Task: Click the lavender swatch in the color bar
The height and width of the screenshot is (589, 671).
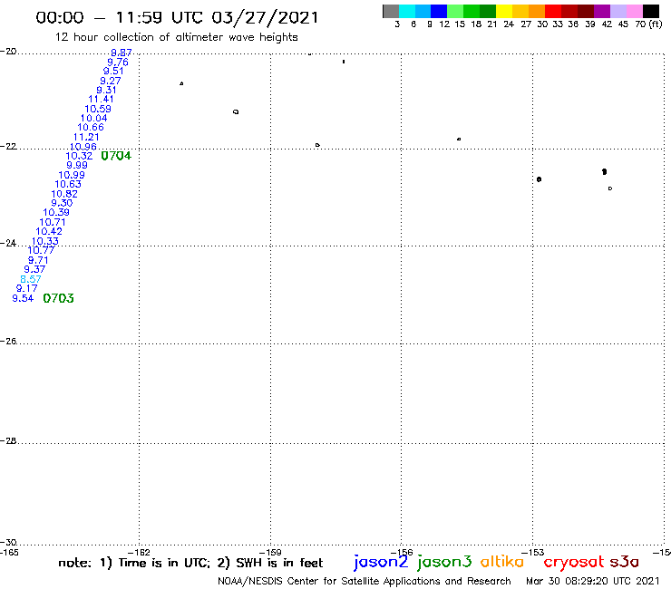Action: (618, 11)
